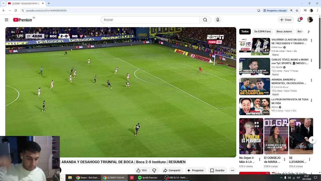This screenshot has width=321, height=181.
Task: Open Chrome zoom magnifier in address bar
Action: (x=291, y=11)
